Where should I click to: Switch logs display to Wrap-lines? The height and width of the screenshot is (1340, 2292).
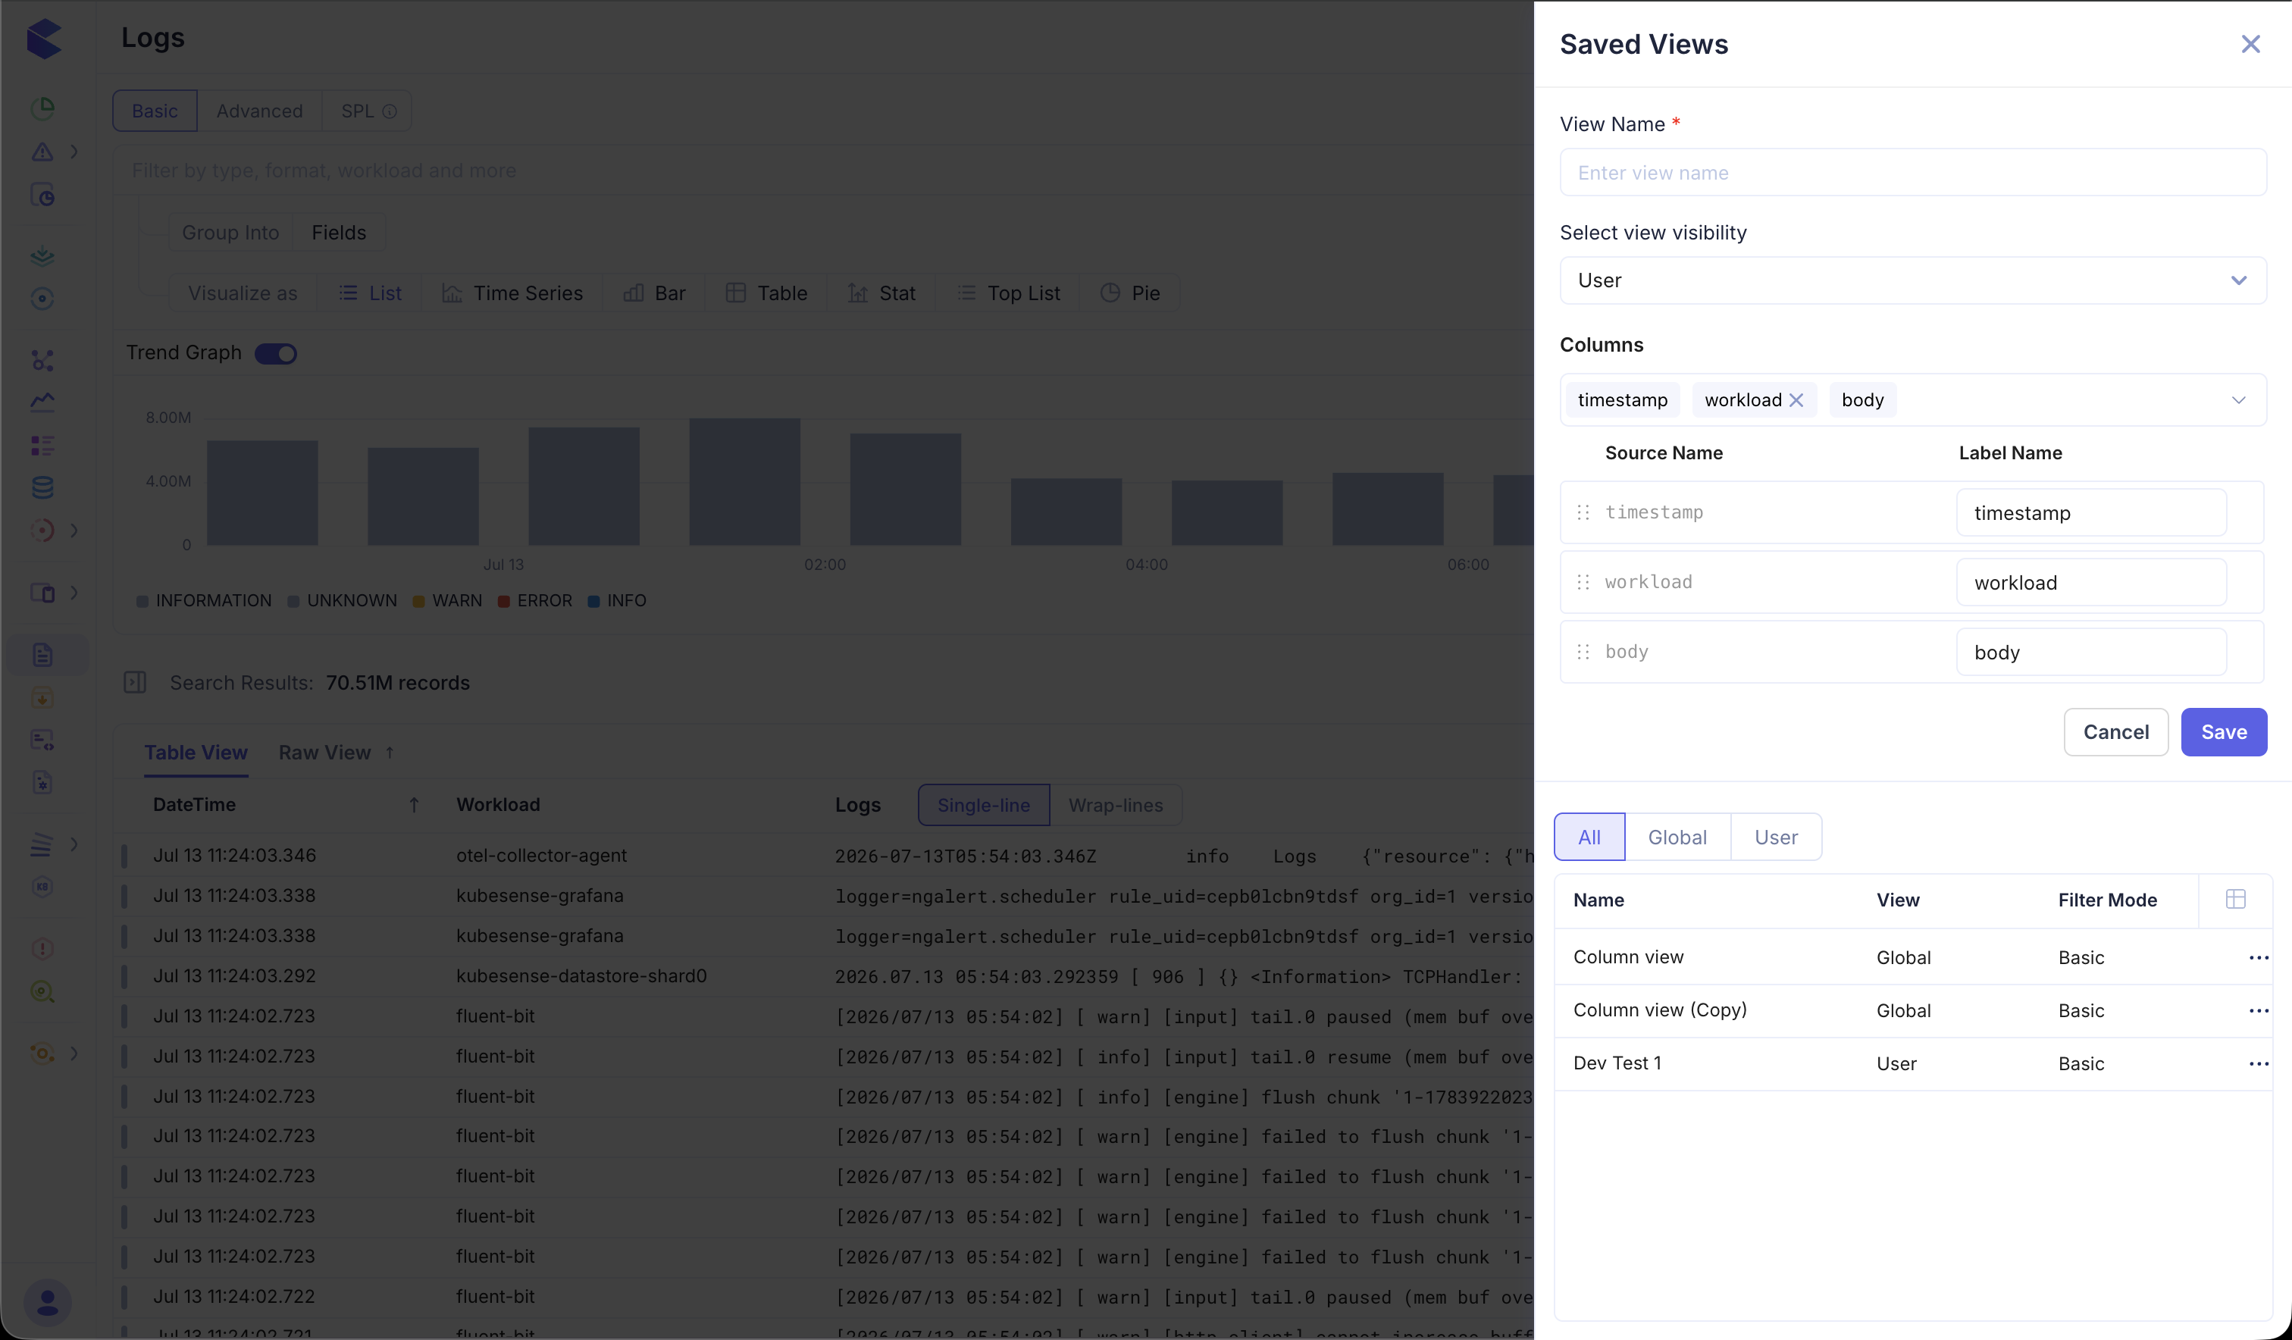1116,805
